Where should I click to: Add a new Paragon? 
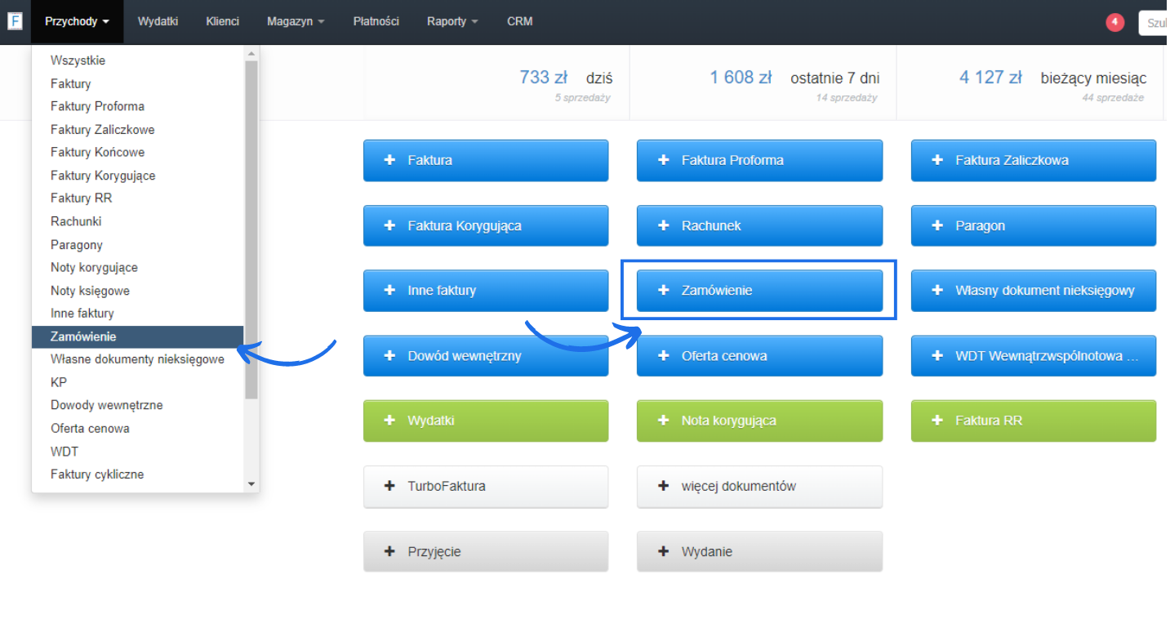coord(1034,225)
